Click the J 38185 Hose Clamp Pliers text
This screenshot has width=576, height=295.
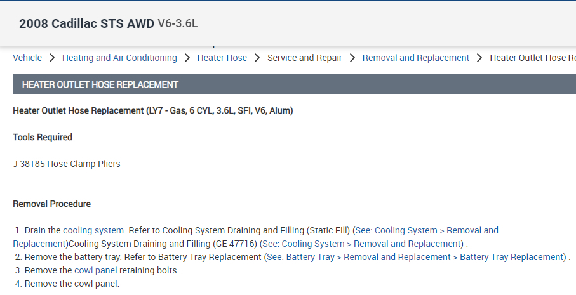coord(67,164)
